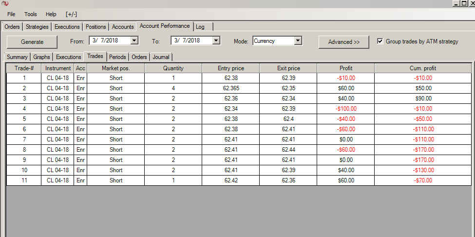
Task: Click cum. profit -$130.00 in trade 10
Action: [423, 170]
